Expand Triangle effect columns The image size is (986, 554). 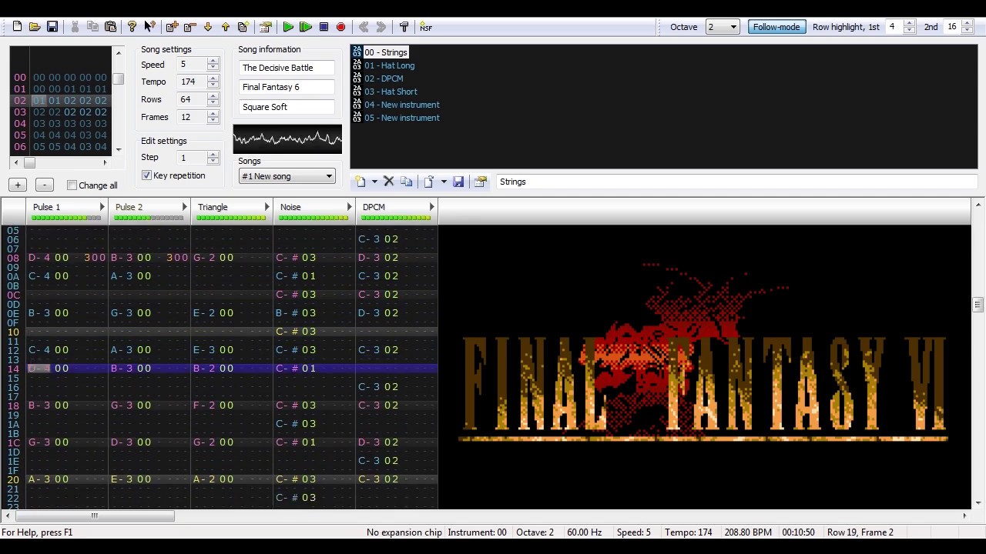[x=267, y=207]
